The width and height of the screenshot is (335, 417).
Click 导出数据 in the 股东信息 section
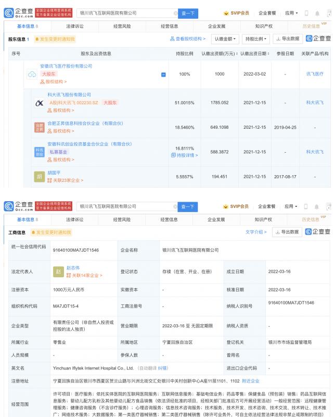click(x=288, y=39)
